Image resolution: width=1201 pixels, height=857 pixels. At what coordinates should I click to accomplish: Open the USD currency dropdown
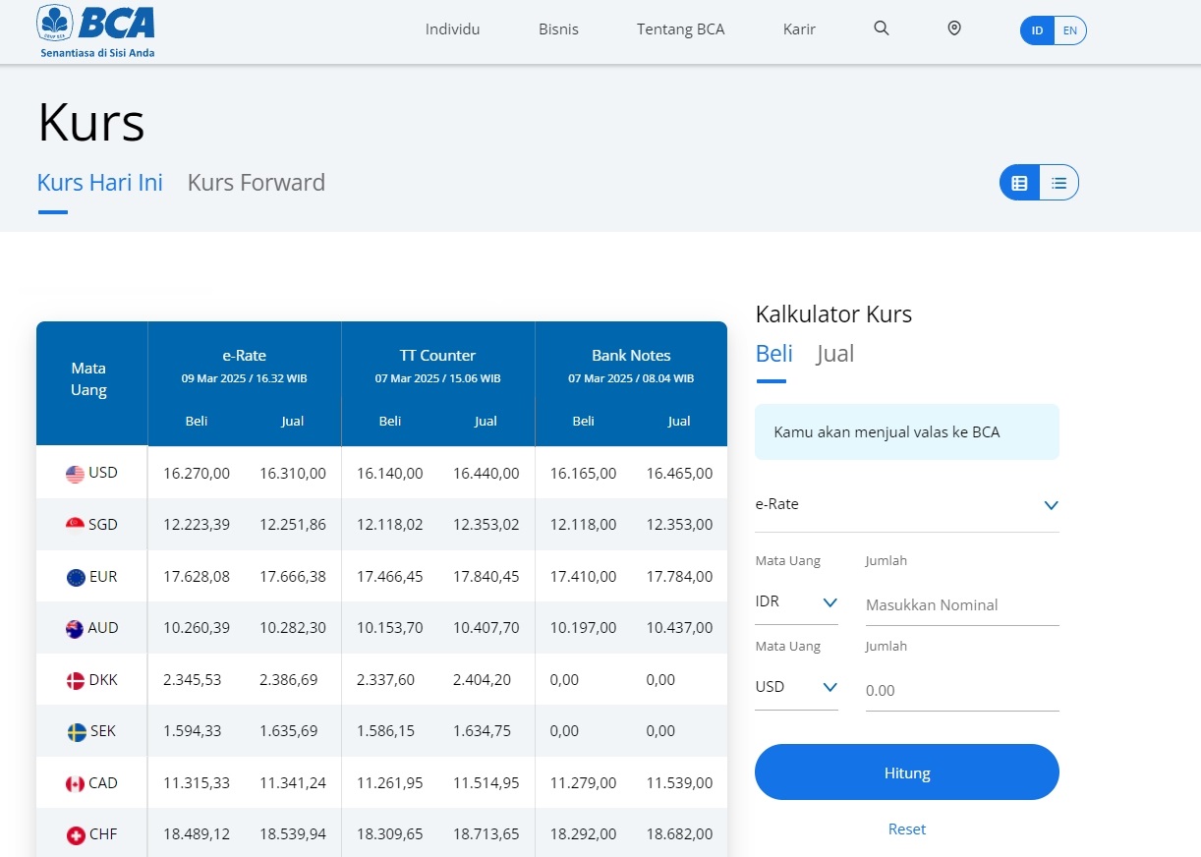[796, 687]
